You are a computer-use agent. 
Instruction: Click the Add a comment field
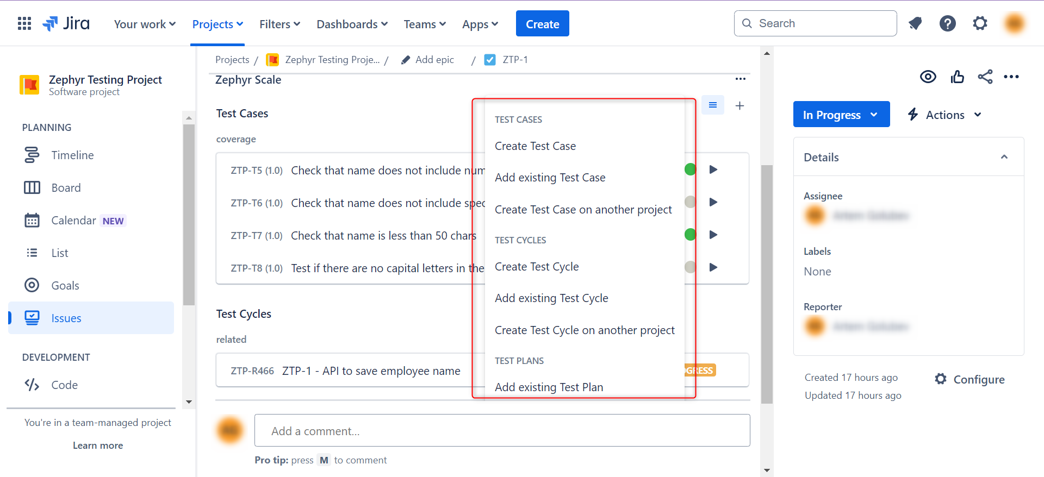point(502,431)
